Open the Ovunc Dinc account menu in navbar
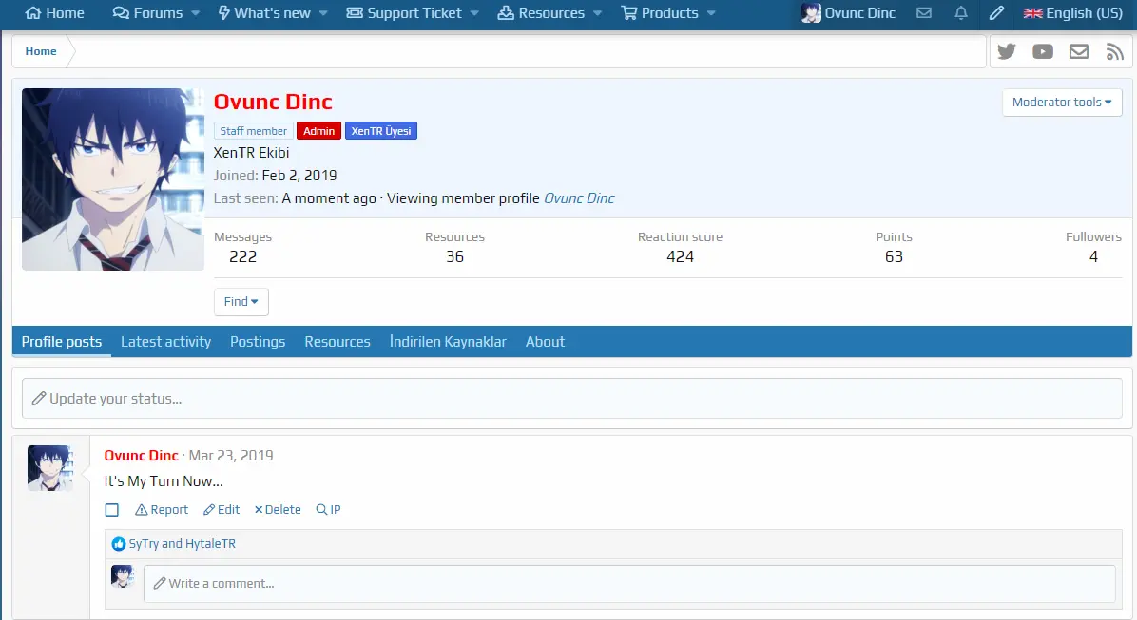Viewport: 1137px width, 620px height. (848, 13)
